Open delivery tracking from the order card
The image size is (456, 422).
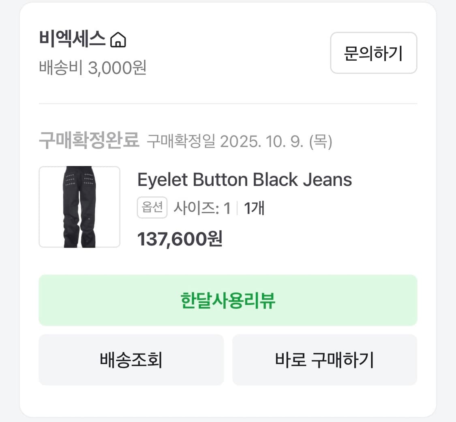pyautogui.click(x=131, y=360)
